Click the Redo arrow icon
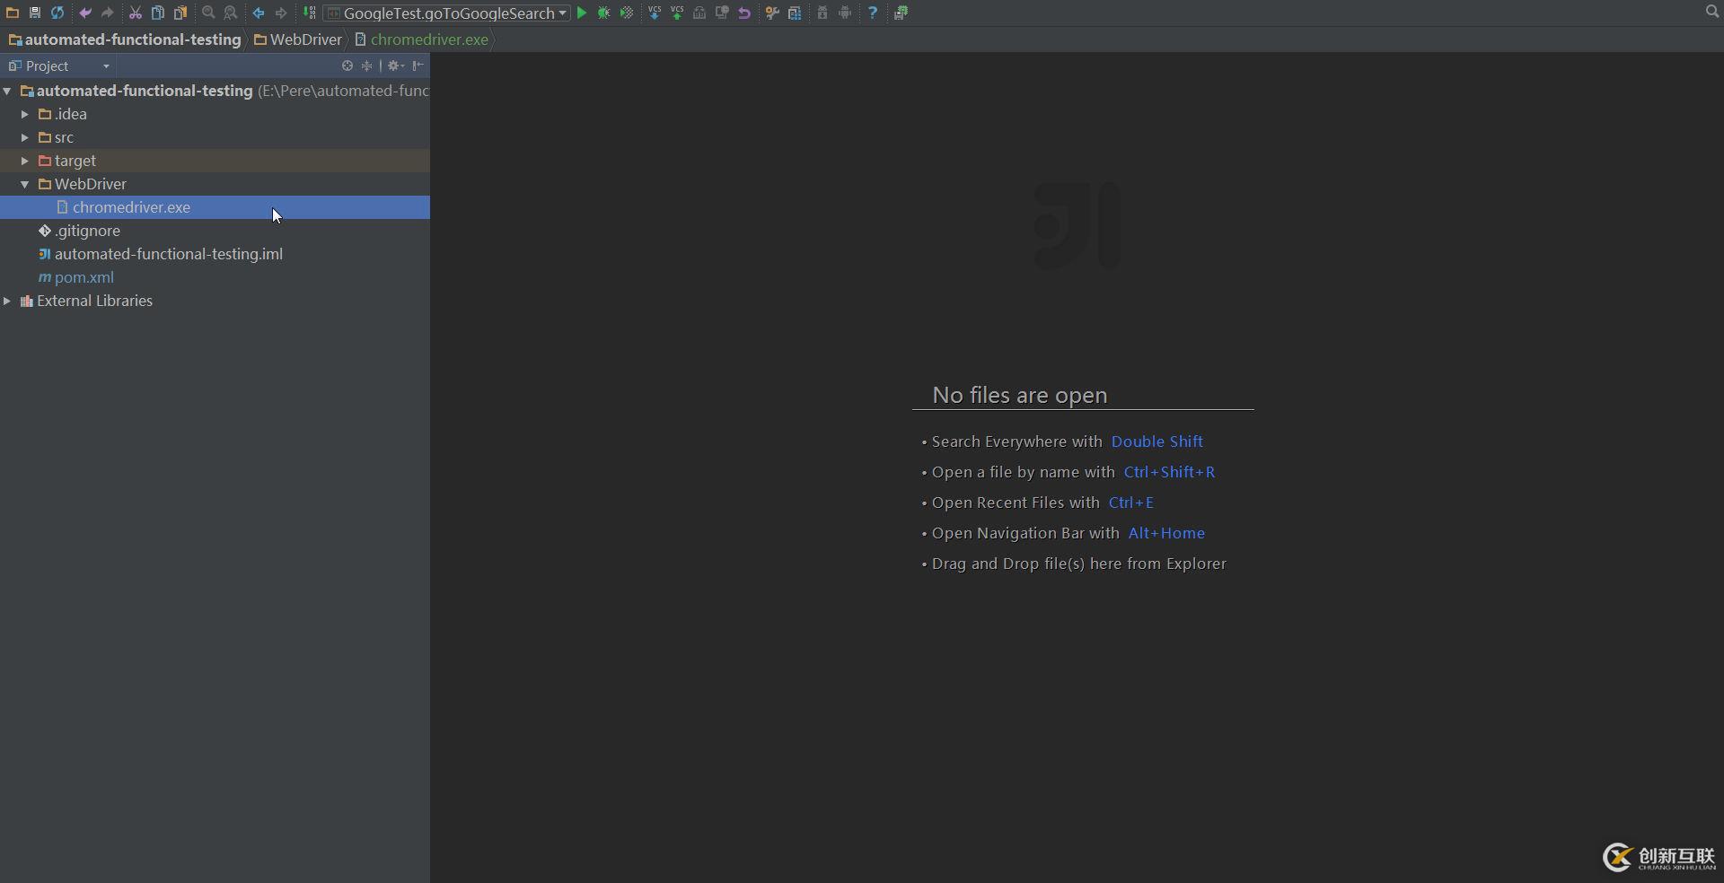 (x=107, y=13)
